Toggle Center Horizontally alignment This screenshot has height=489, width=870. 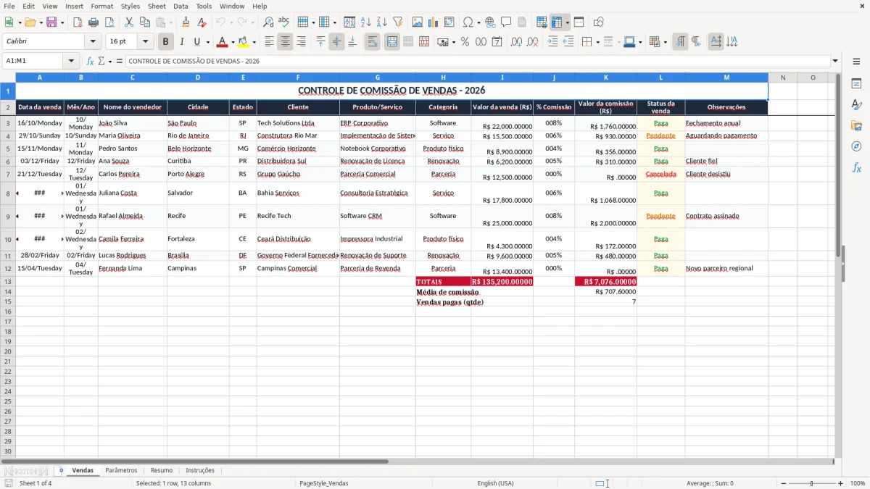click(x=285, y=42)
